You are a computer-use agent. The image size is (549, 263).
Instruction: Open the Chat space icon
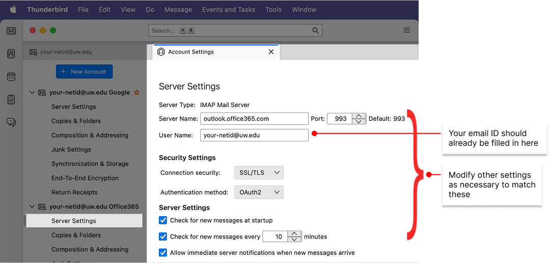11,122
